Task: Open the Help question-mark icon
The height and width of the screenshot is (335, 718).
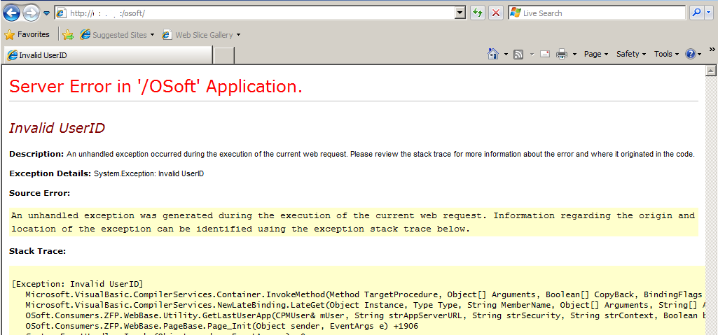Action: point(691,54)
